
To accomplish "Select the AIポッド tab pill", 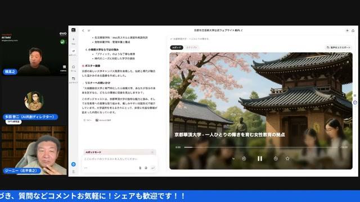I will [177, 47].
